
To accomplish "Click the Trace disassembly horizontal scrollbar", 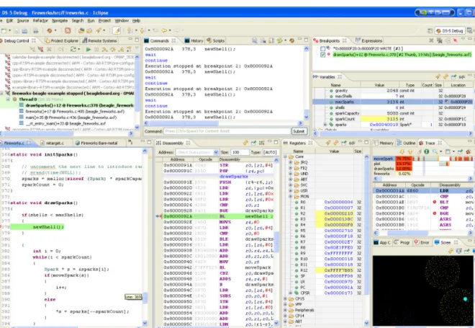I will tap(423, 233).
